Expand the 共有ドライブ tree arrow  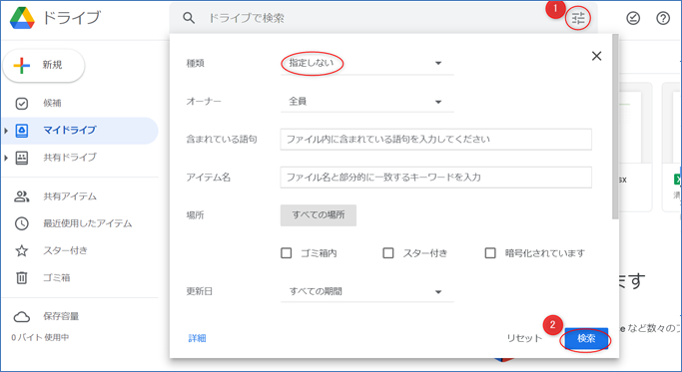coord(6,158)
